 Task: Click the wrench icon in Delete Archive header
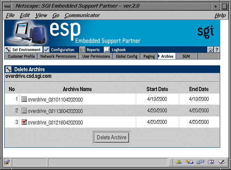tap(8, 69)
